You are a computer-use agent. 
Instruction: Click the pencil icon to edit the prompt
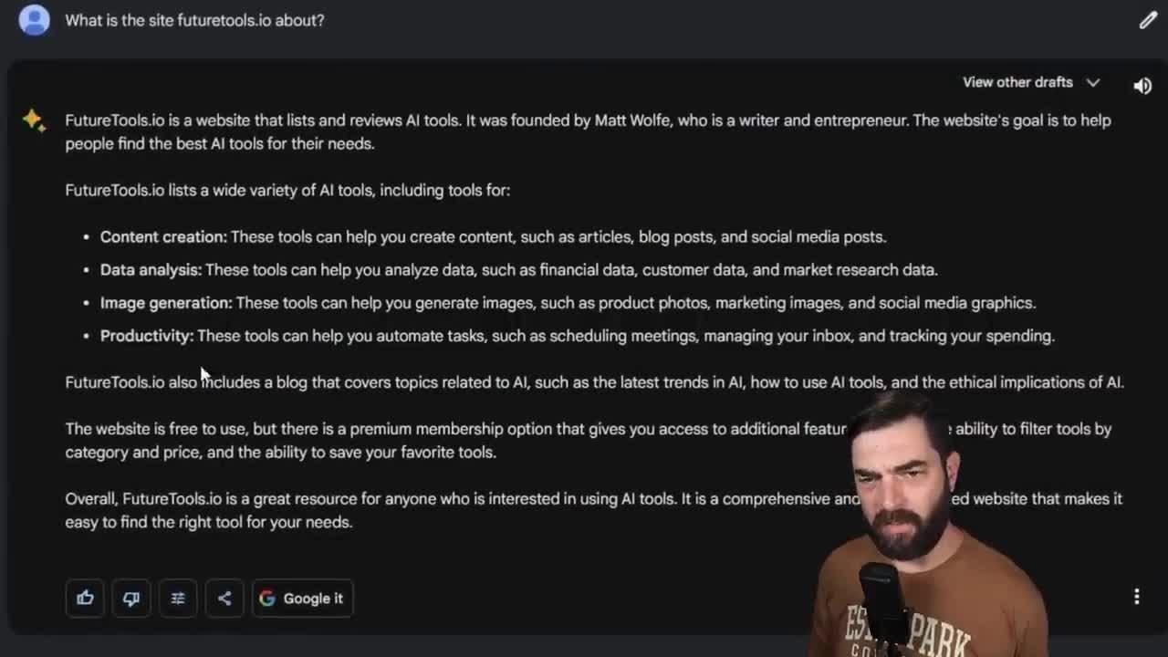(1148, 20)
